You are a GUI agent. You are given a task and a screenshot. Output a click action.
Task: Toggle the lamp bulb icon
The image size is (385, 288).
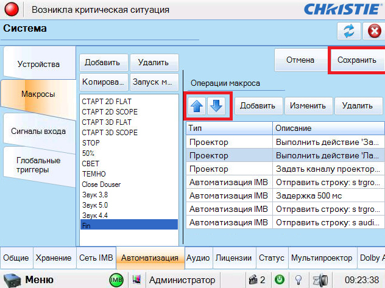[298, 279]
